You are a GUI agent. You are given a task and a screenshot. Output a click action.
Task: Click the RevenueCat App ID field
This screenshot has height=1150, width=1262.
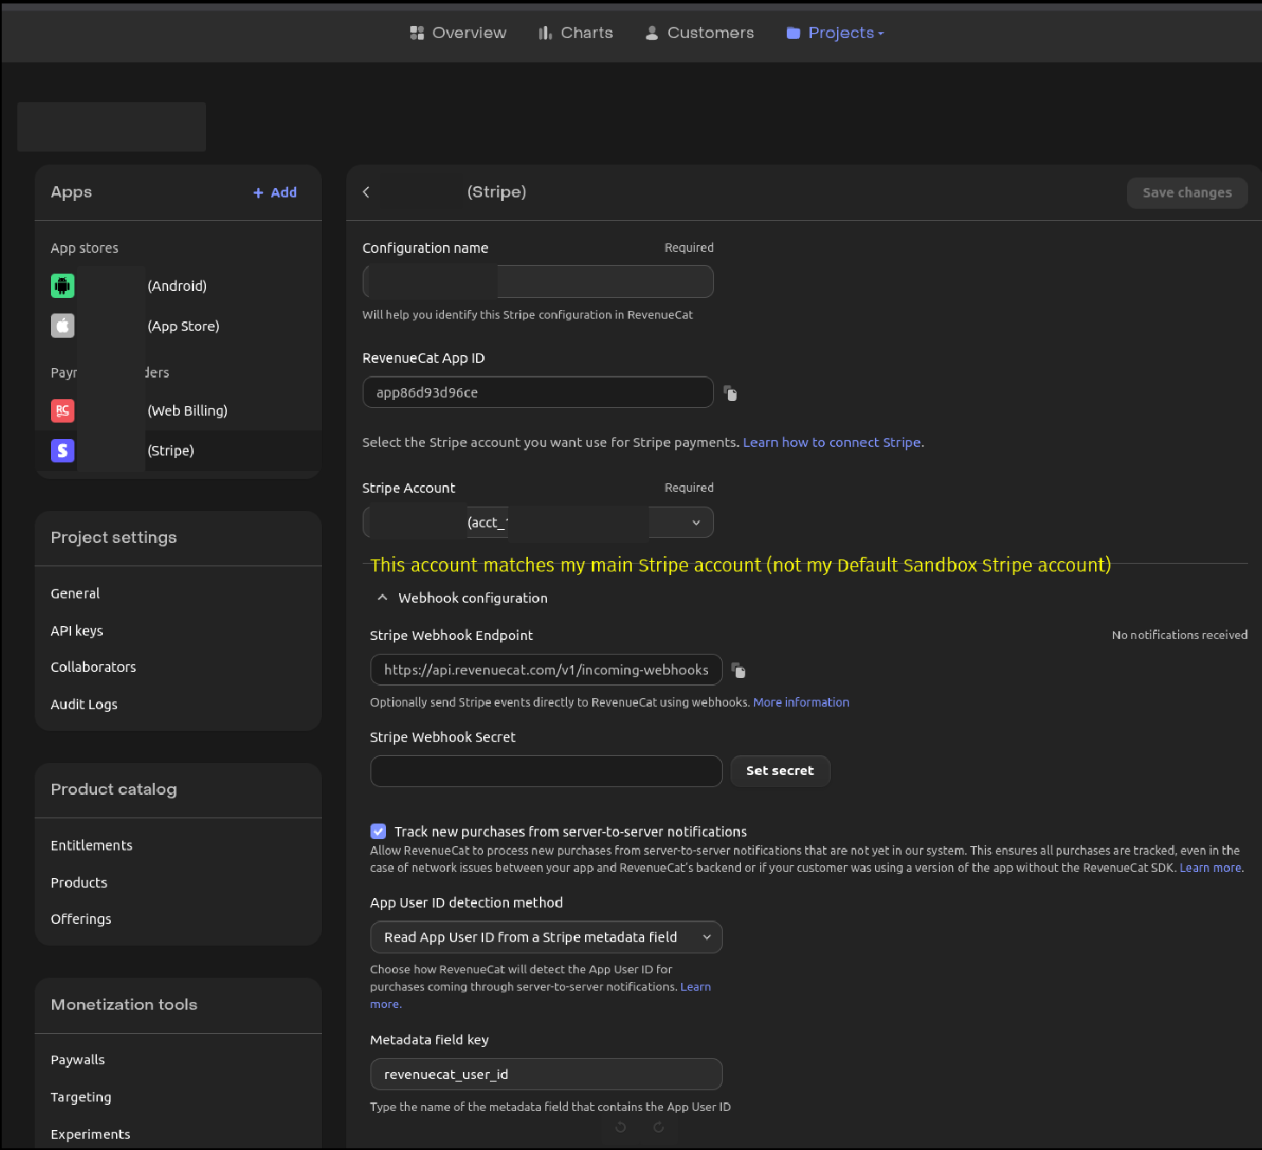point(538,392)
